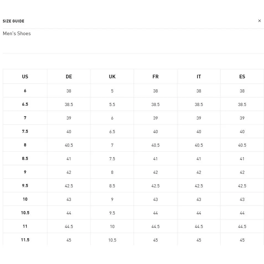Image resolution: width=264 pixels, height=264 pixels.
Task: Click US size 11.5 row label
Action: [x=25, y=240]
